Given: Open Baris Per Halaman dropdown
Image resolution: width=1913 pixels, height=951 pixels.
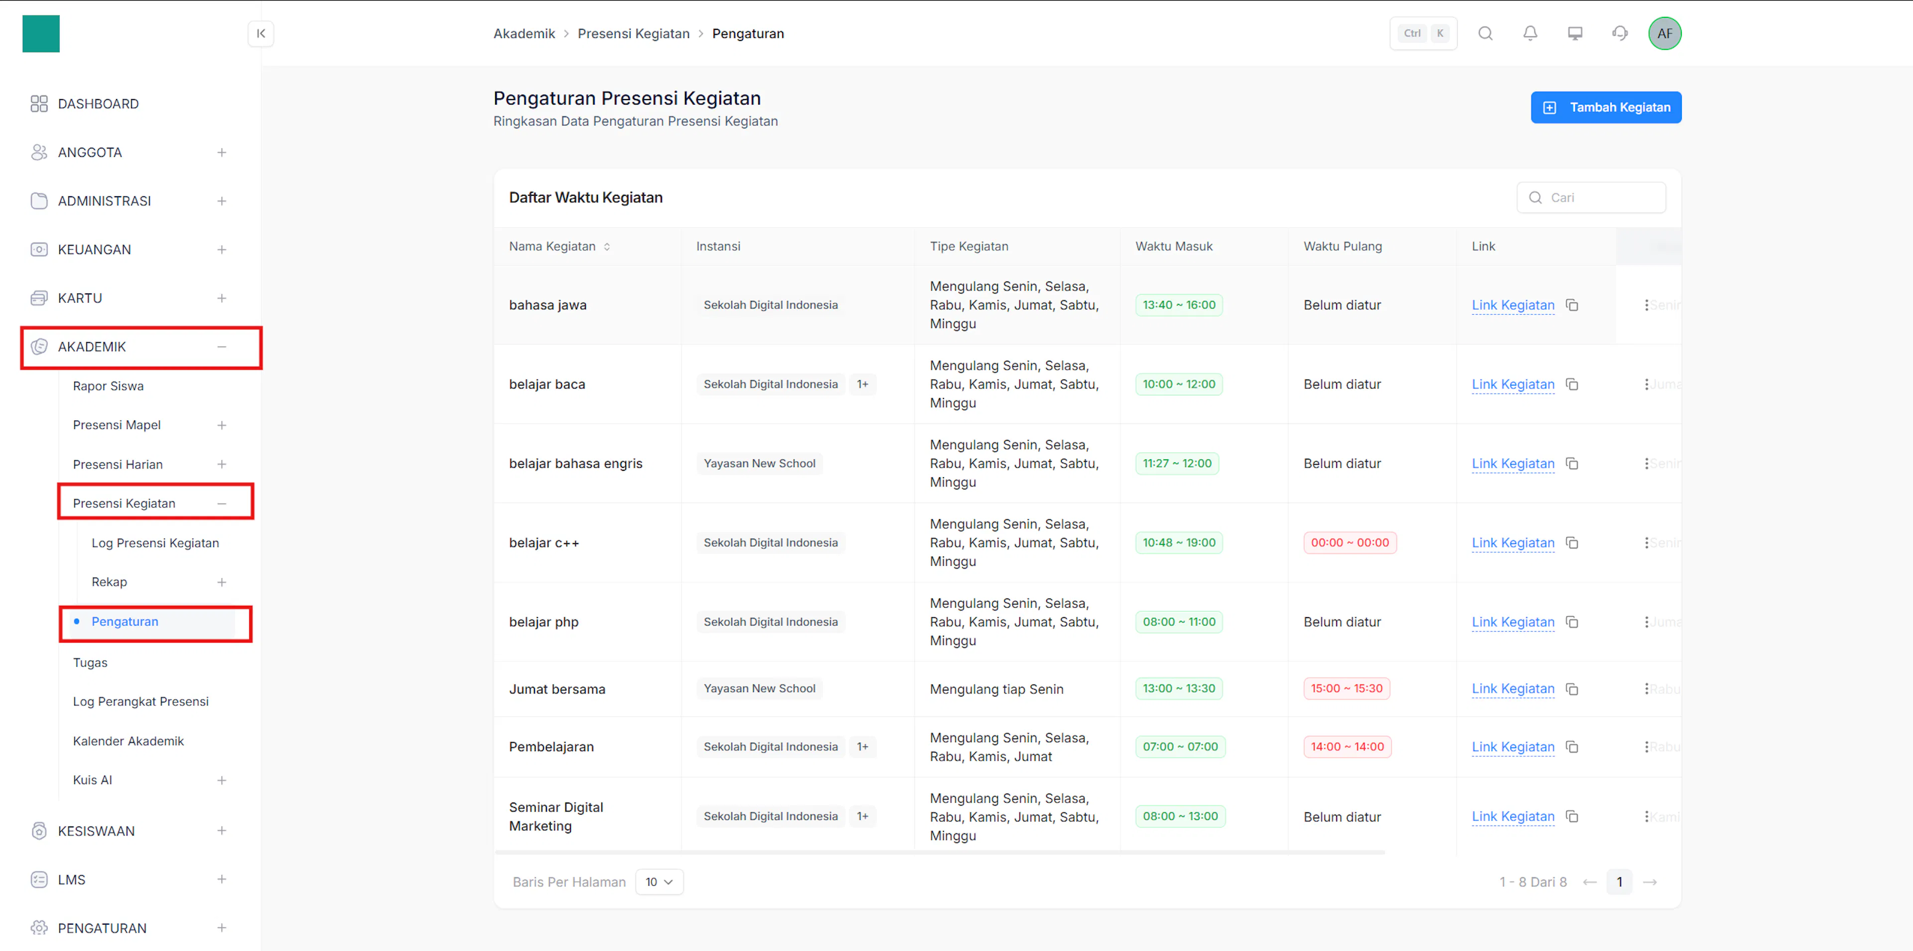Looking at the screenshot, I should click(x=659, y=882).
